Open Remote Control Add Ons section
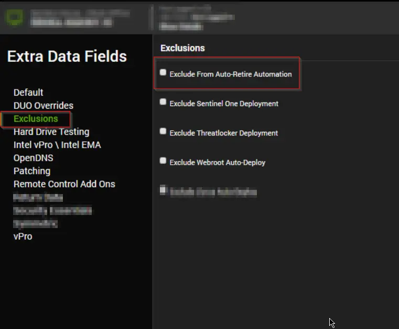399x329 pixels. pyautogui.click(x=64, y=184)
